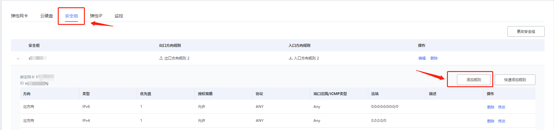Collapse the security group row chevron
Viewport: 554px width, 130px height.
point(18,58)
